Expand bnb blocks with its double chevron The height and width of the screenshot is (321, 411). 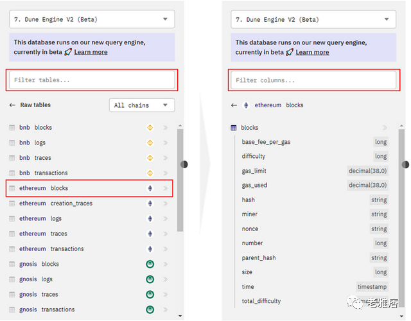pos(166,128)
